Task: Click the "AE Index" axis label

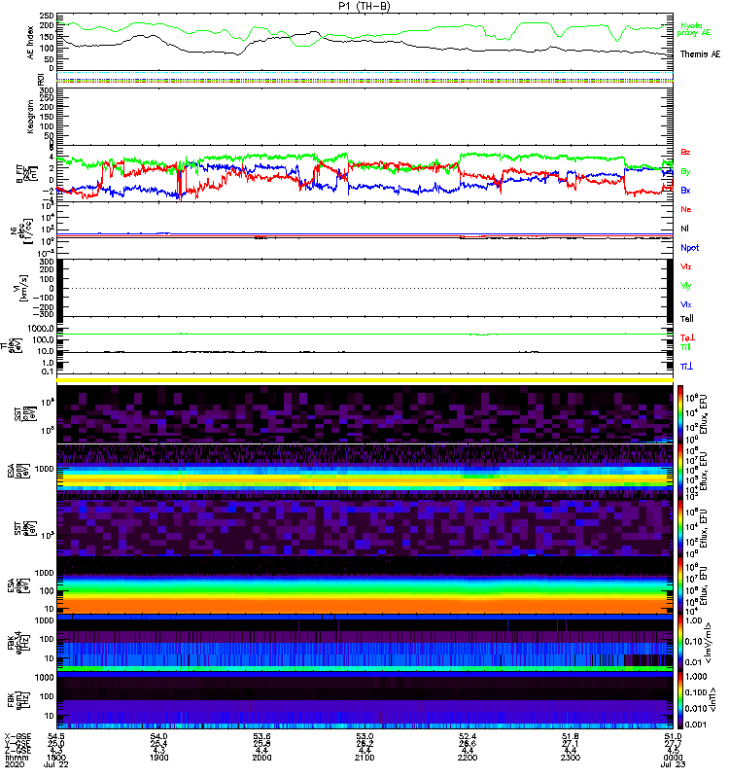Action: pos(30,43)
